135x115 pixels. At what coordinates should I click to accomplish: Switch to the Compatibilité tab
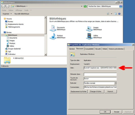tap(89, 49)
